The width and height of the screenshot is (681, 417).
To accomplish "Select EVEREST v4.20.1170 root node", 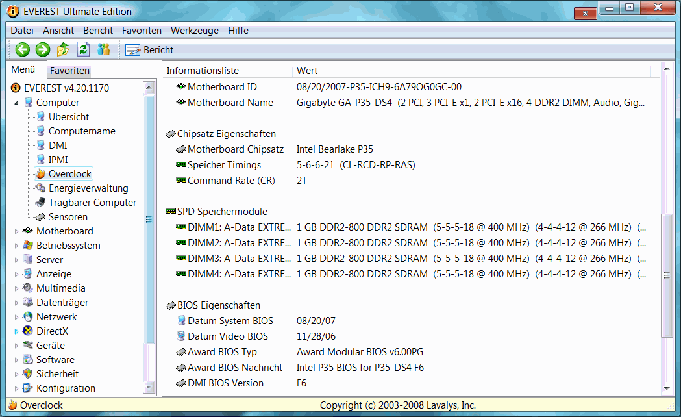I will pos(66,88).
